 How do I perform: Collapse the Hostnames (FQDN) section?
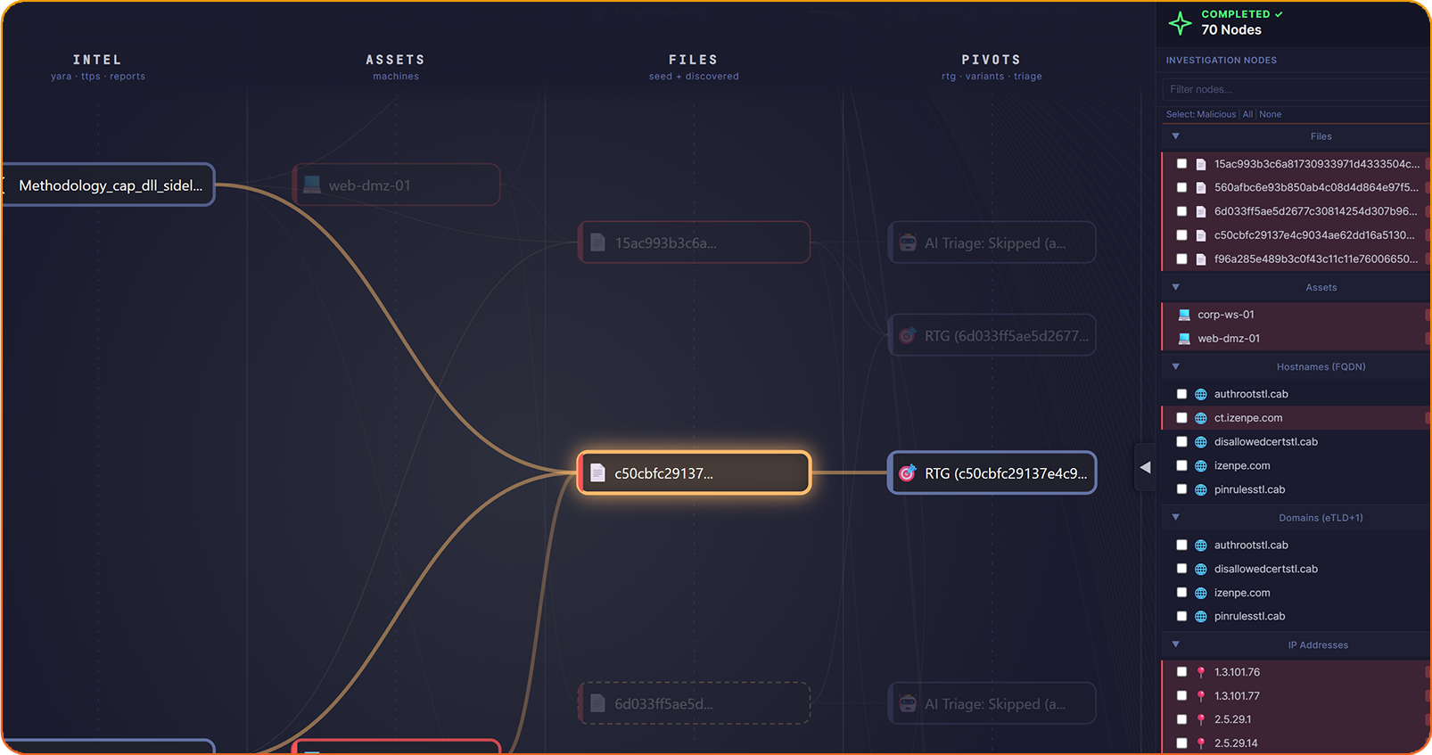coord(1175,366)
